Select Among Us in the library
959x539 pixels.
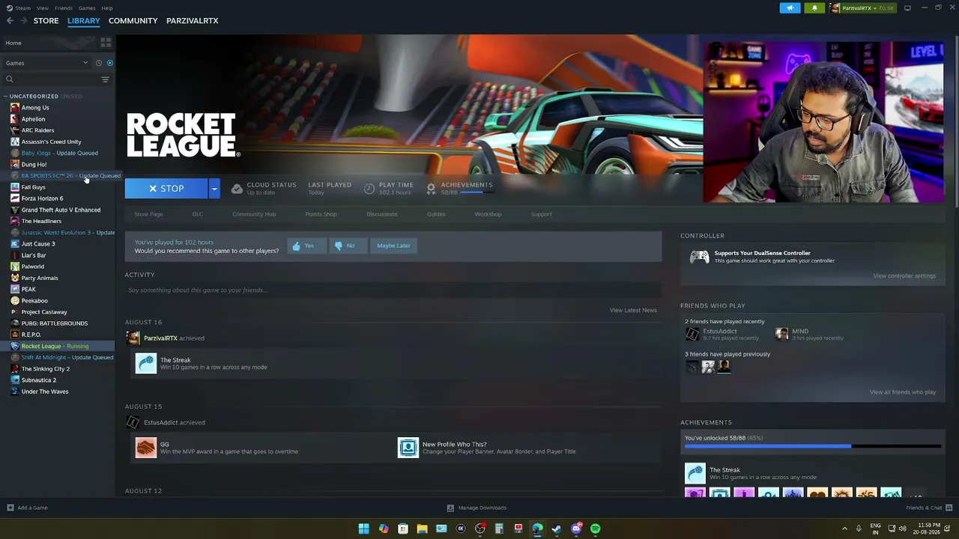(x=35, y=108)
